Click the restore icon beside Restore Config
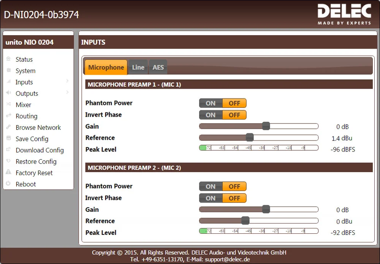Image resolution: width=380 pixels, height=264 pixels. click(x=8, y=161)
